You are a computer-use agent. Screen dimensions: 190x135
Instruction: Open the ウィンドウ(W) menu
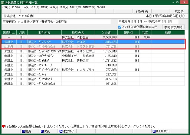click(x=75, y=7)
